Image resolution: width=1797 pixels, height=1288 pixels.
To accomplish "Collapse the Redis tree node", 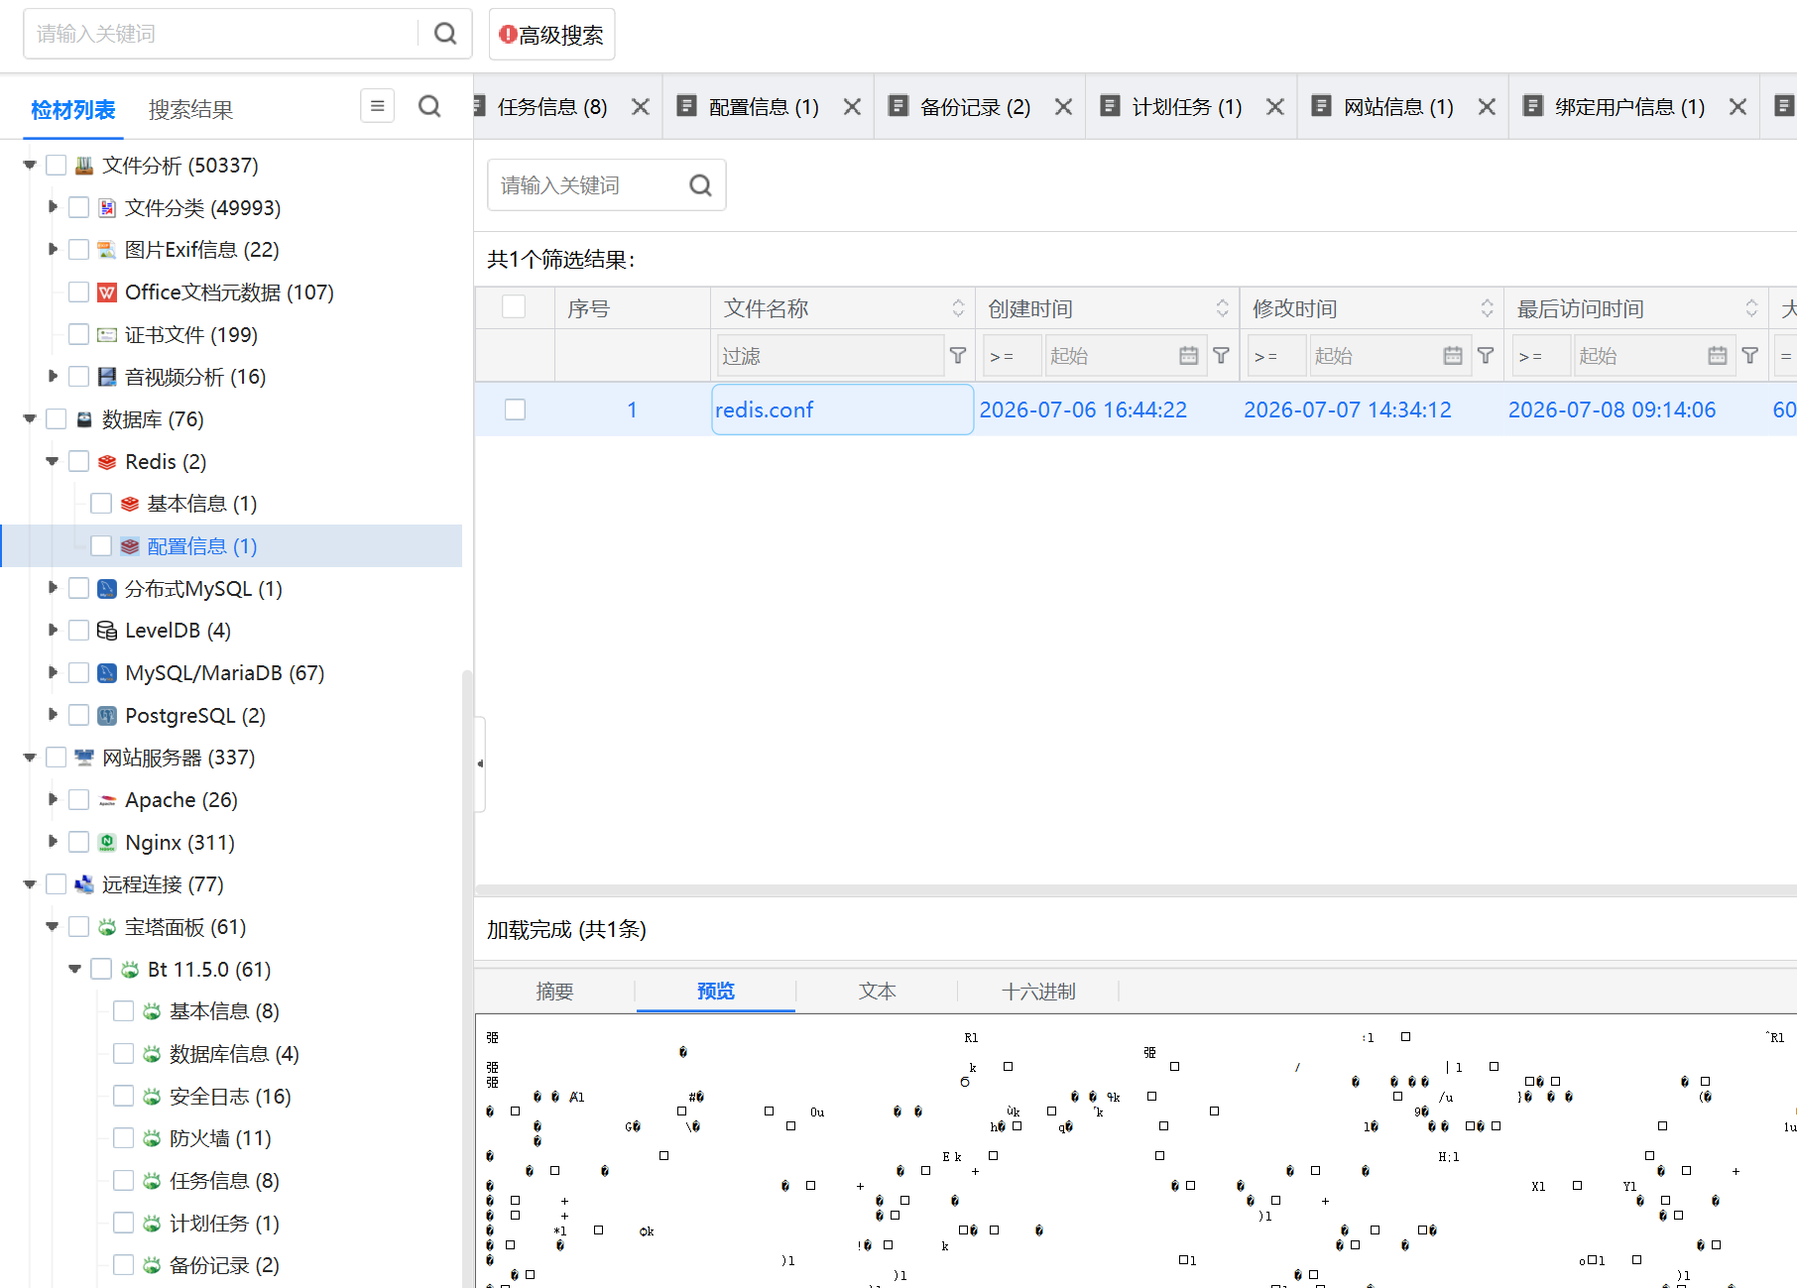I will pos(53,462).
